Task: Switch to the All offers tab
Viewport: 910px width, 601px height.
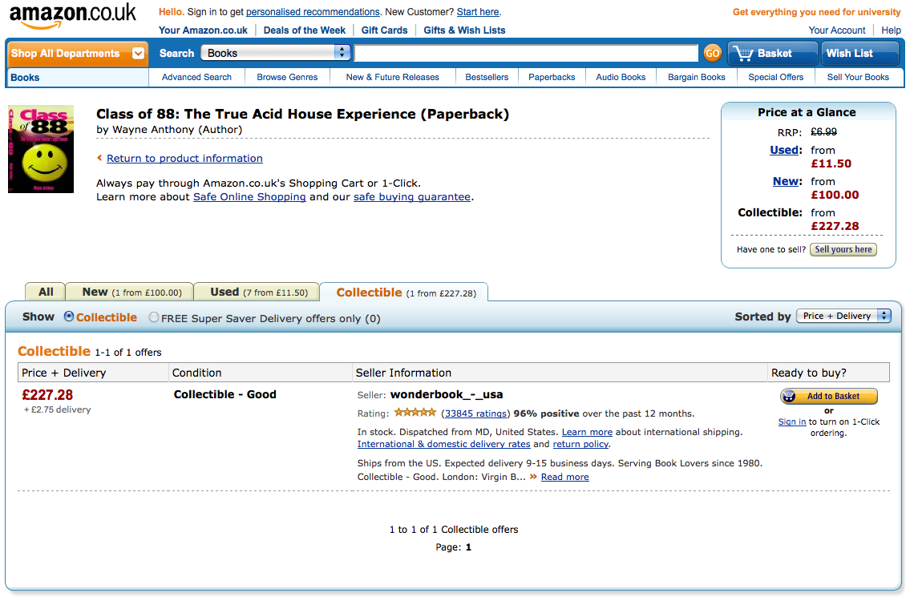Action: tap(46, 292)
